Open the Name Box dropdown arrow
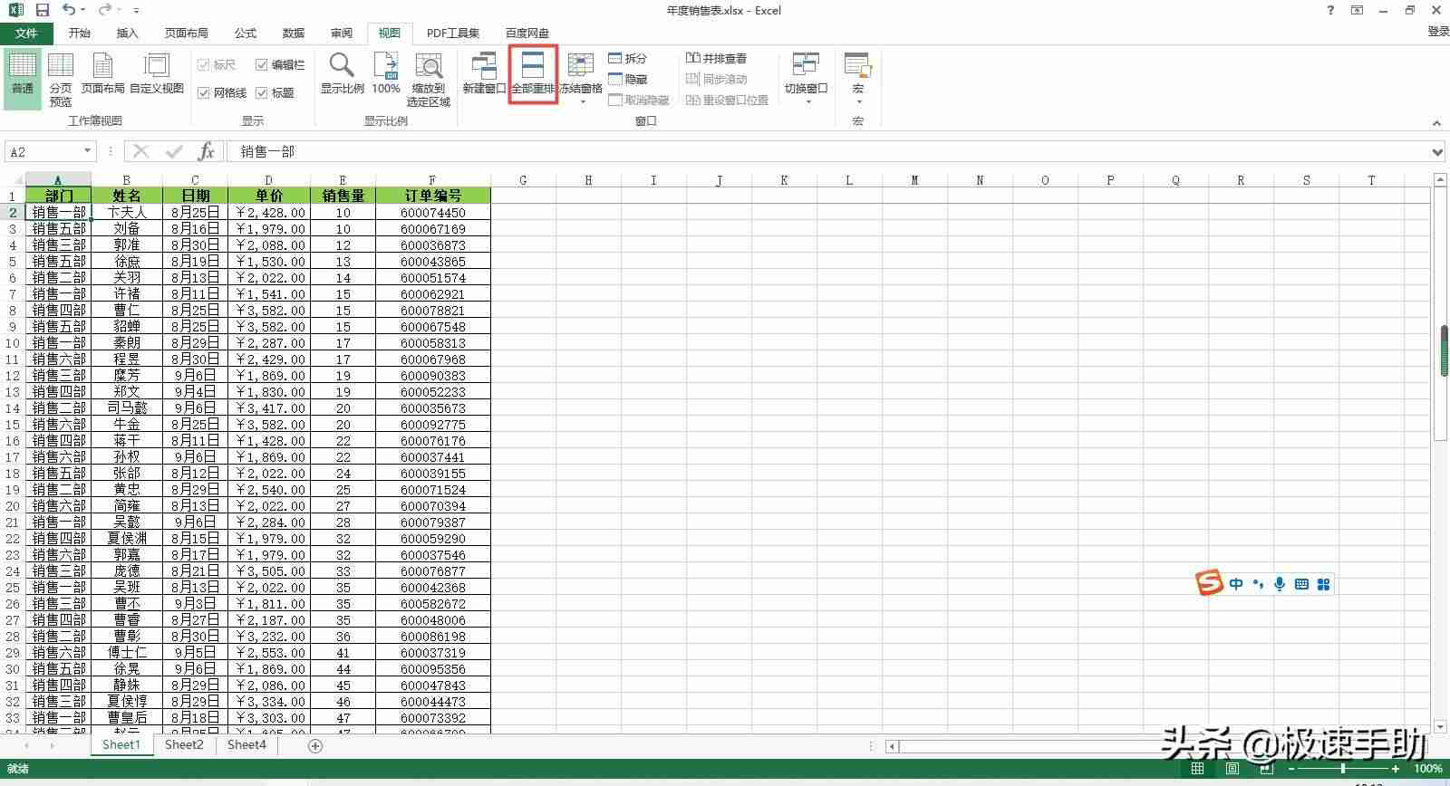Screen dimensions: 1450x786 pyautogui.click(x=87, y=151)
